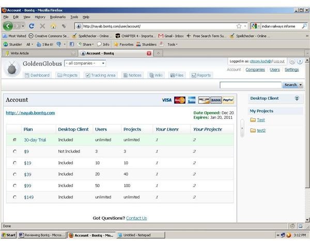The height and width of the screenshot is (241, 310).
Task: Select the $19 plan radio button
Action: click(14, 163)
